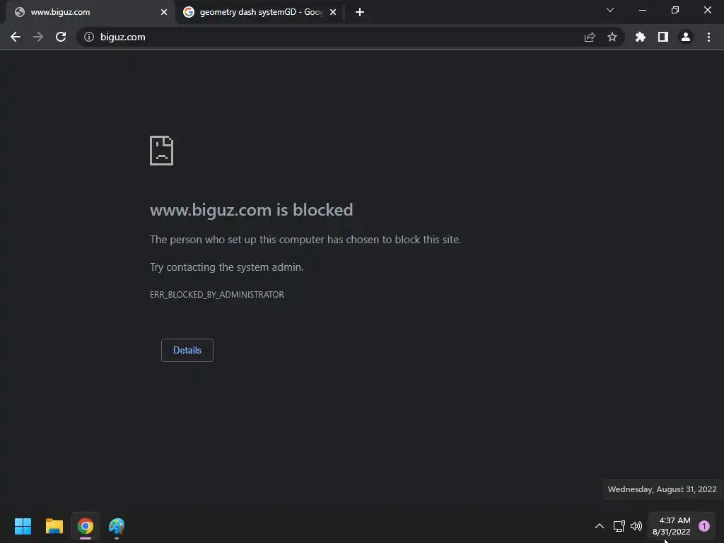Open a new tab
The height and width of the screenshot is (543, 724).
360,12
